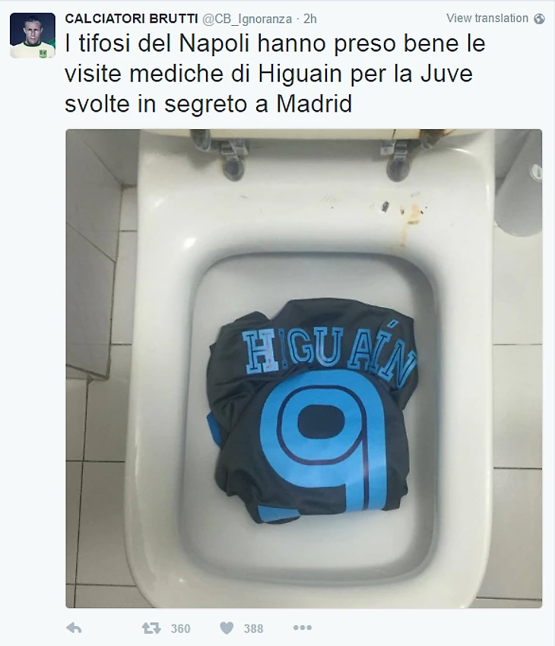The width and height of the screenshot is (555, 646).
Task: Click the View translation link
Action: tap(487, 18)
